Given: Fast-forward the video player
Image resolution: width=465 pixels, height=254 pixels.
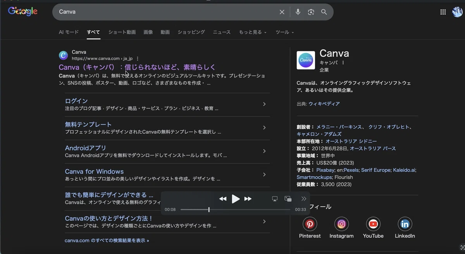Looking at the screenshot, I should point(248,199).
